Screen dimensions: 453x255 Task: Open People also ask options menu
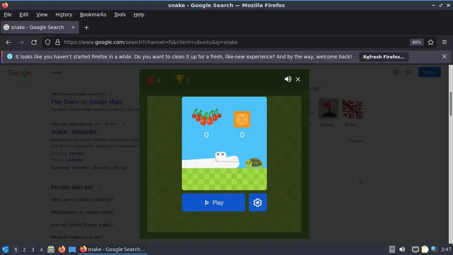point(100,187)
